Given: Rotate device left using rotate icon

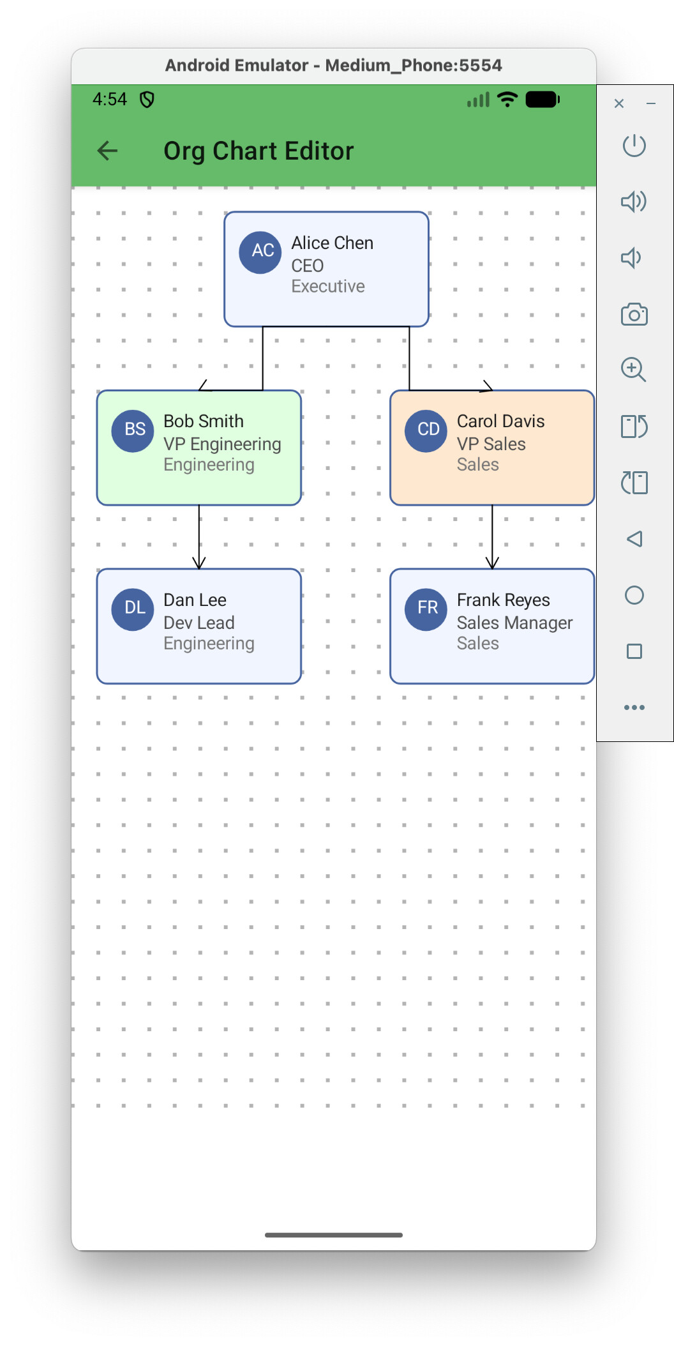Looking at the screenshot, I should tap(634, 483).
